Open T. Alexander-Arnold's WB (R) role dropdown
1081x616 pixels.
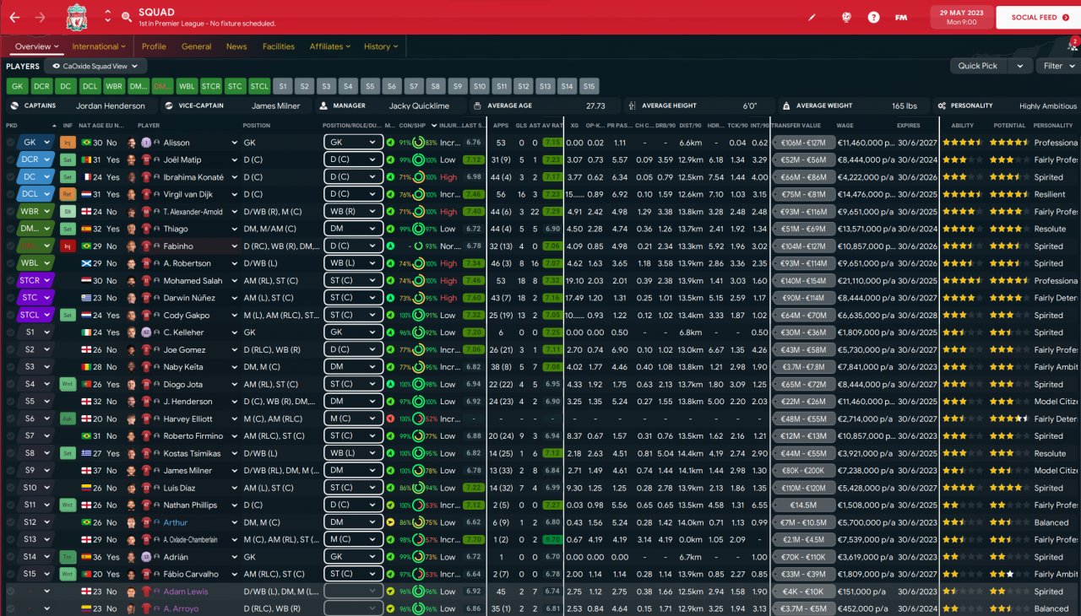point(353,212)
